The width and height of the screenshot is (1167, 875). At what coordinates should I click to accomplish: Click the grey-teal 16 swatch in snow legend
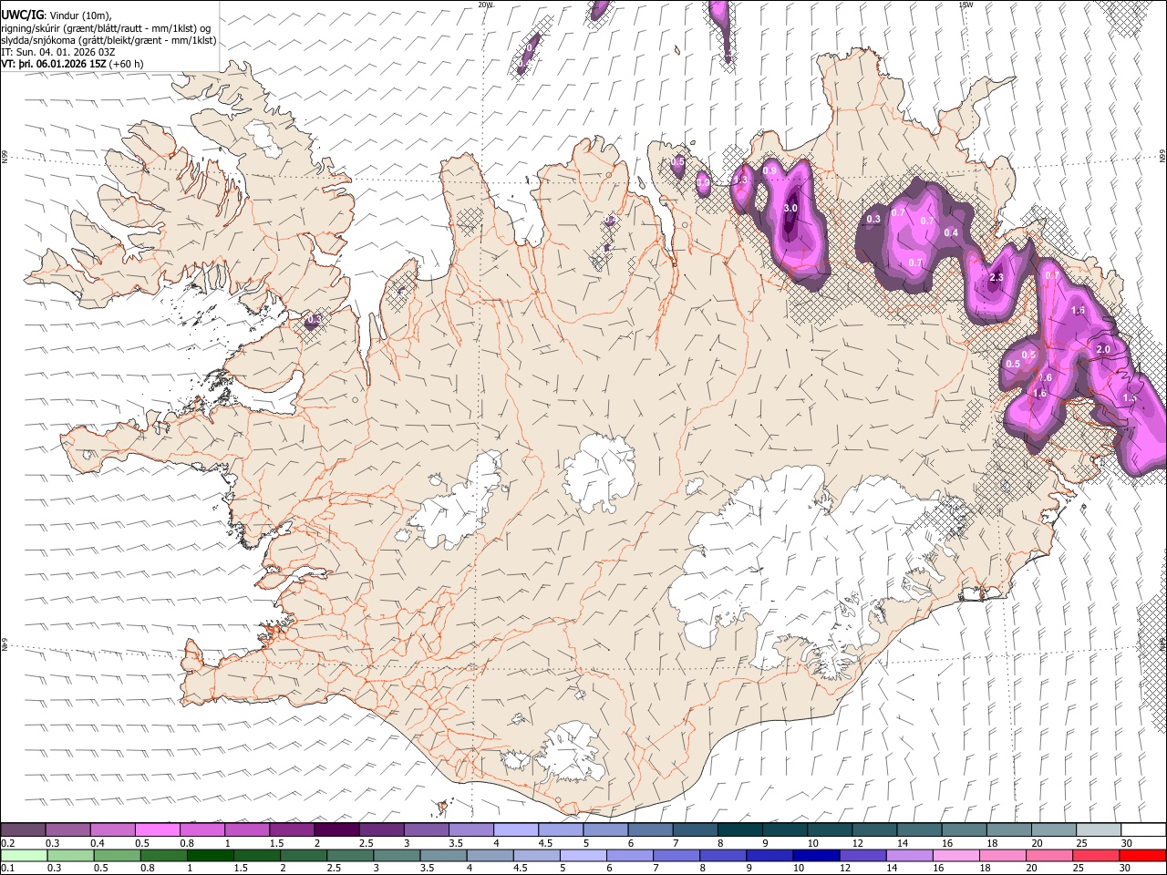[x=965, y=830]
